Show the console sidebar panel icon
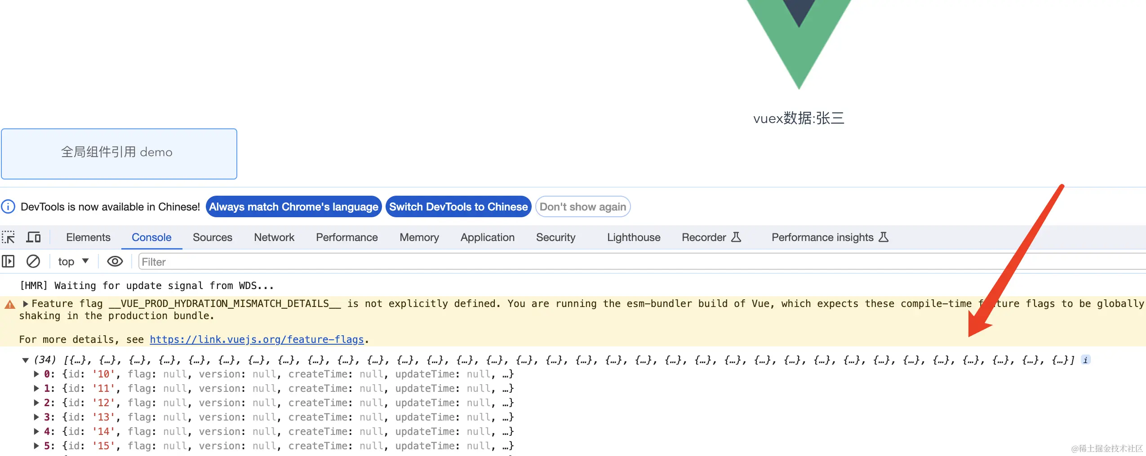 (x=8, y=261)
